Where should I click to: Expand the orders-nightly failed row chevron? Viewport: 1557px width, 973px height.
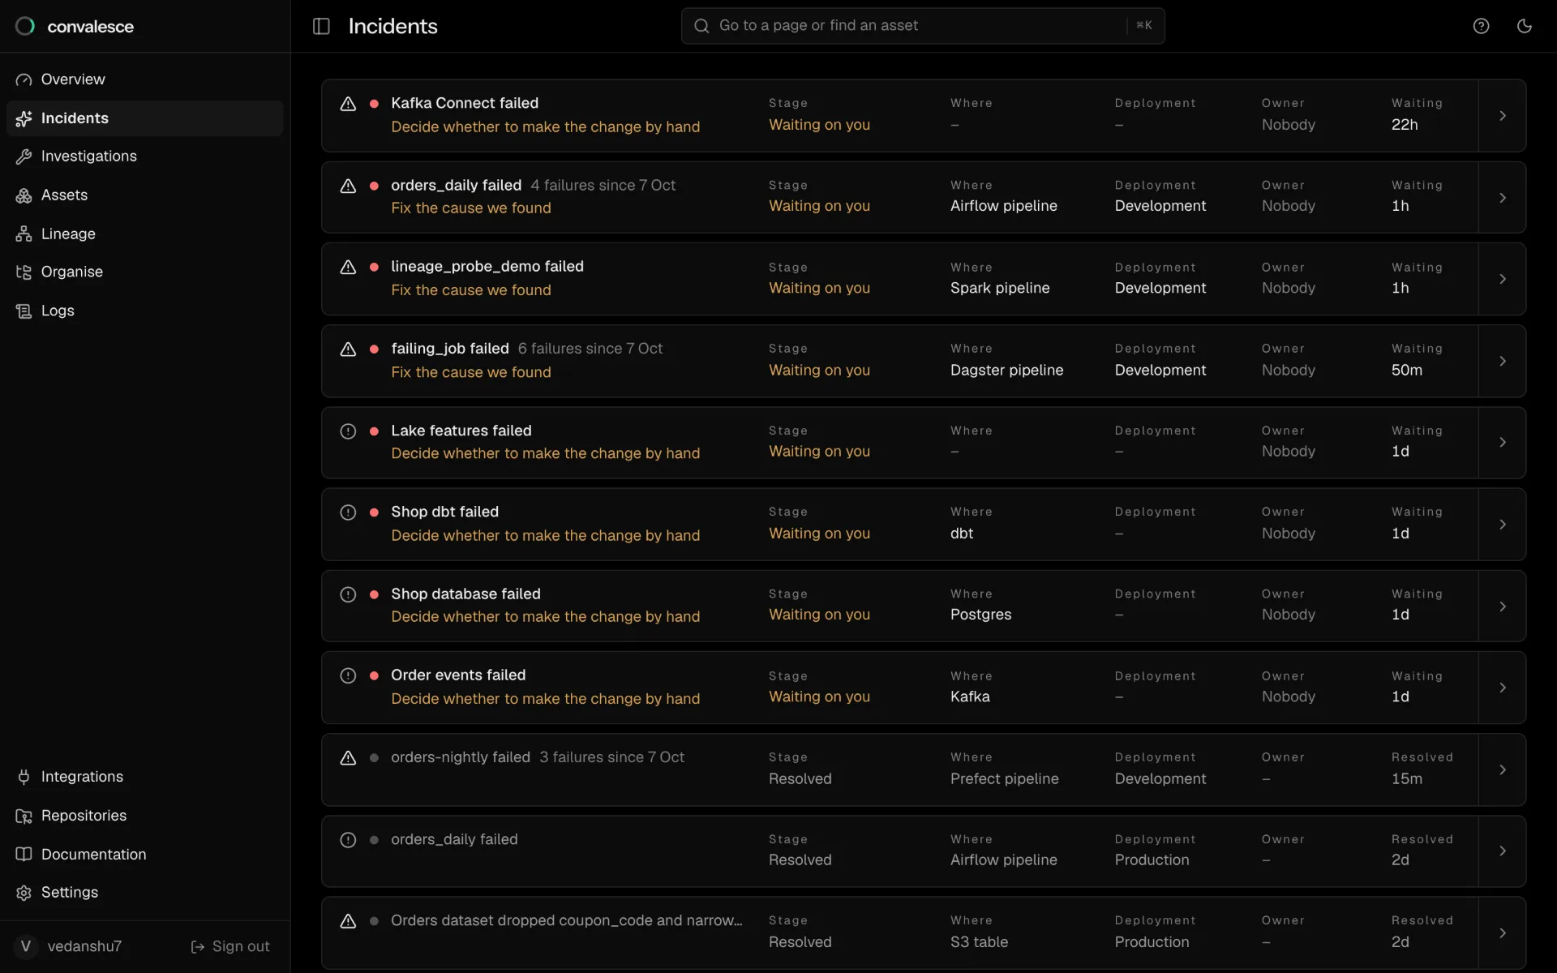[x=1502, y=769]
